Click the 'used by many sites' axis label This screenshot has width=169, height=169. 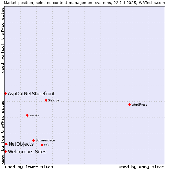pos(141,167)
